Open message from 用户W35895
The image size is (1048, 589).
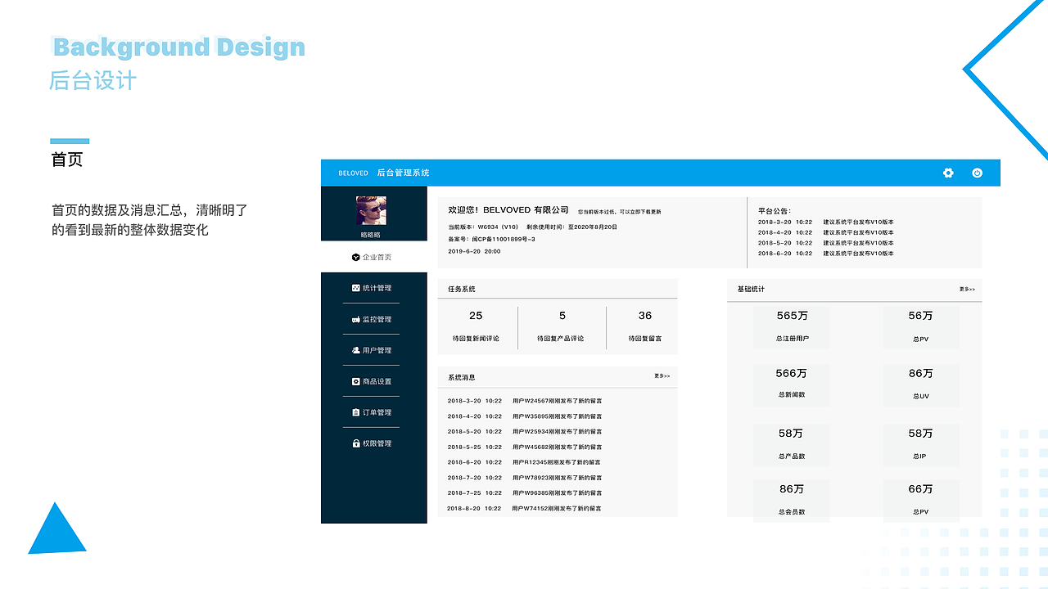tap(524, 416)
